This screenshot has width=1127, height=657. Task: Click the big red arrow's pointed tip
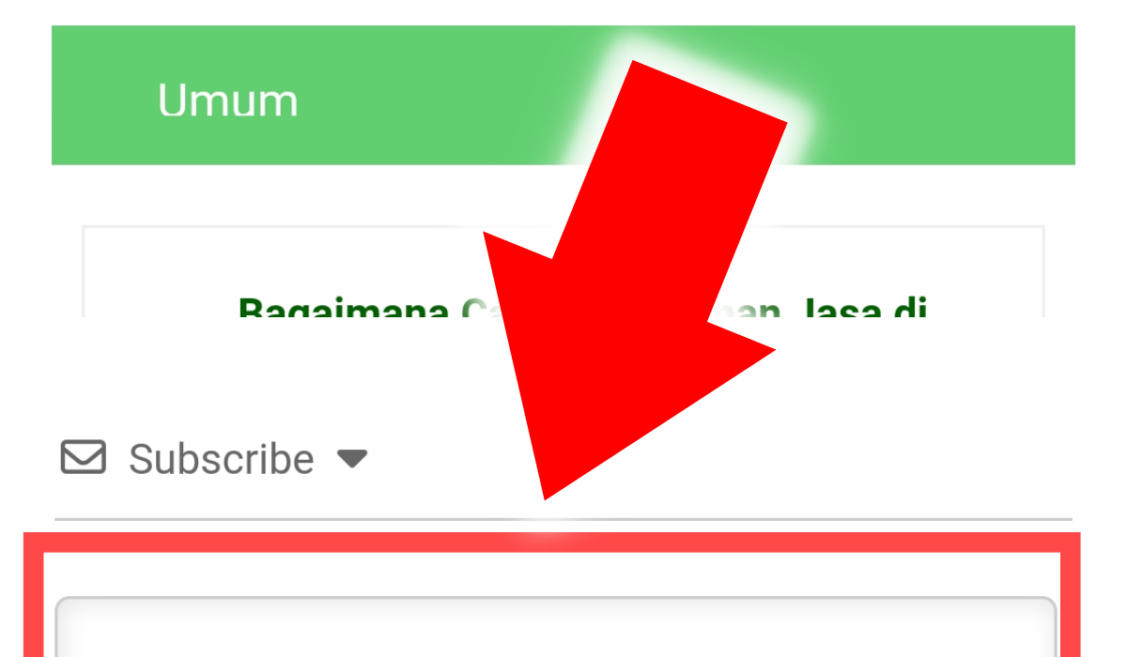click(547, 493)
